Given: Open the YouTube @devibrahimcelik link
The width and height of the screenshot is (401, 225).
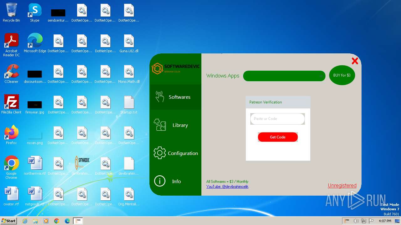Looking at the screenshot, I should click(227, 187).
